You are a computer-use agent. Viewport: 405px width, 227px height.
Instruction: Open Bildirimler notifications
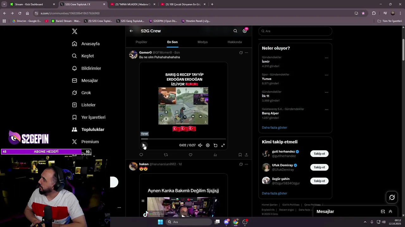click(x=86, y=68)
